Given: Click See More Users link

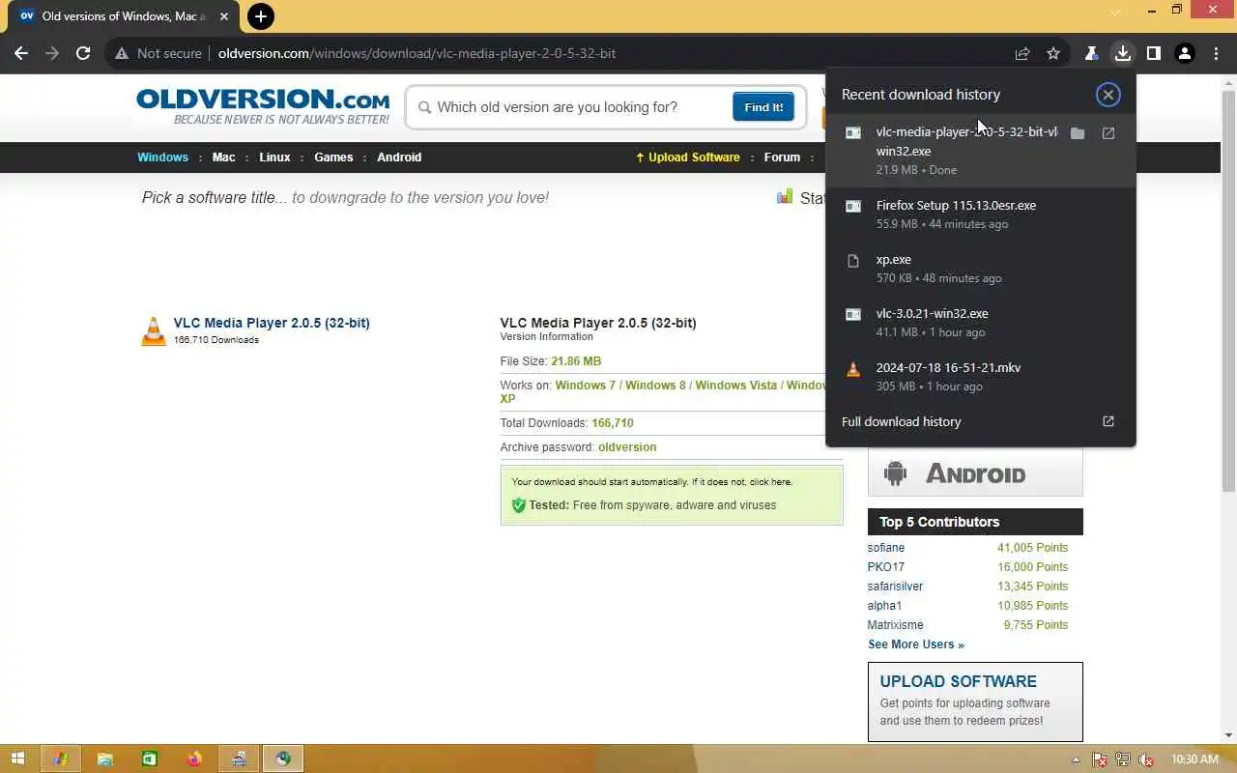Looking at the screenshot, I should (x=915, y=644).
